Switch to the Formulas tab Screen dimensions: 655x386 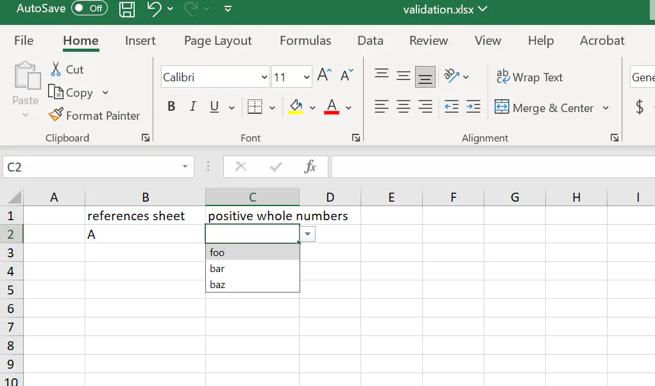(x=305, y=40)
